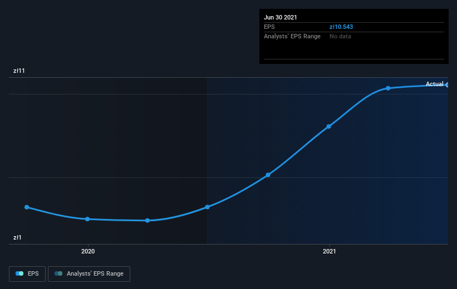Click the EPS row label in tooltip
Image resolution: width=457 pixels, height=289 pixels.
click(x=269, y=27)
